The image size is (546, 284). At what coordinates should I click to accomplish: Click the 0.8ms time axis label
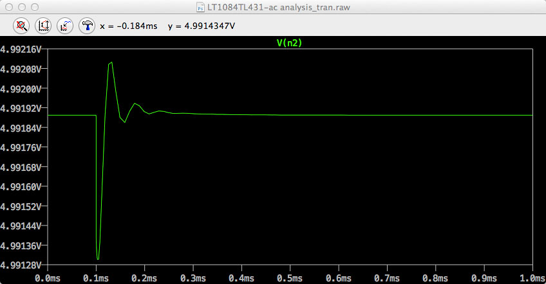435,278
